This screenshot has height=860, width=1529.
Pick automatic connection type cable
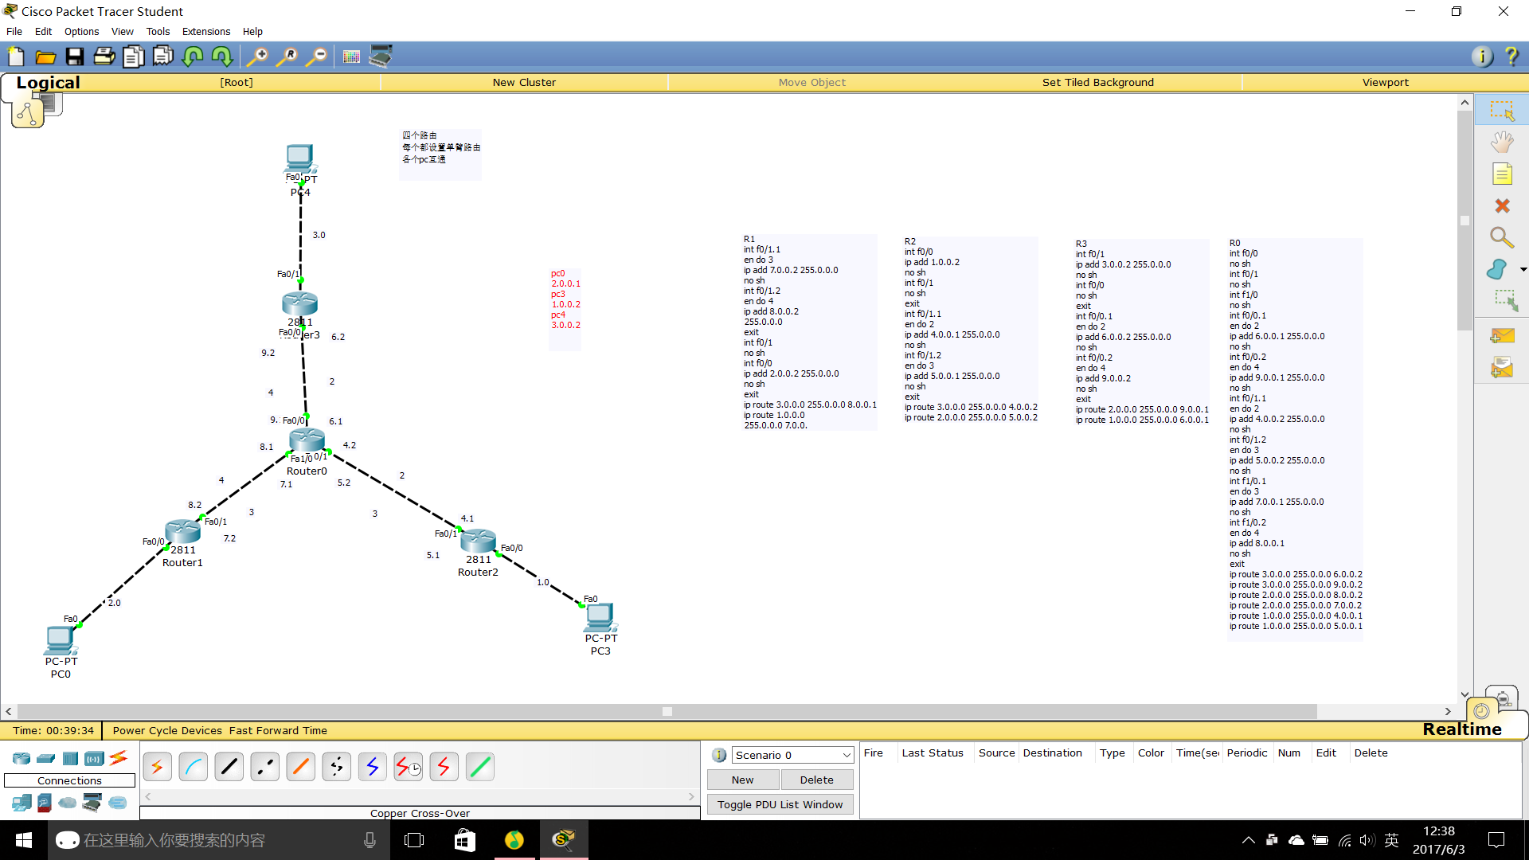pos(158,767)
